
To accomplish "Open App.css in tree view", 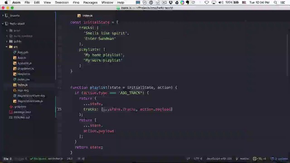I will coord(23,53).
